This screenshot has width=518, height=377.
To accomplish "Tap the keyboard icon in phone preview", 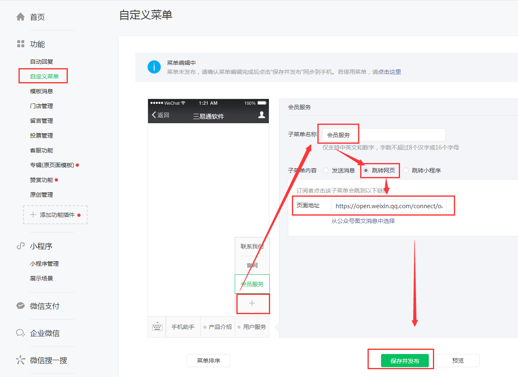I will tap(157, 327).
